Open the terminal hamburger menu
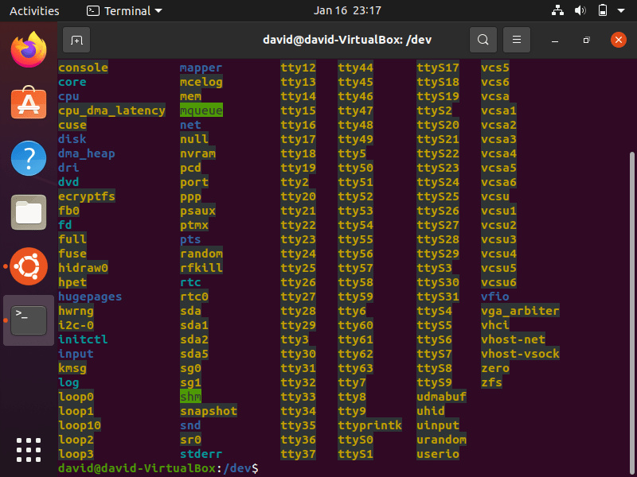Viewport: 637px width, 477px height. 516,40
